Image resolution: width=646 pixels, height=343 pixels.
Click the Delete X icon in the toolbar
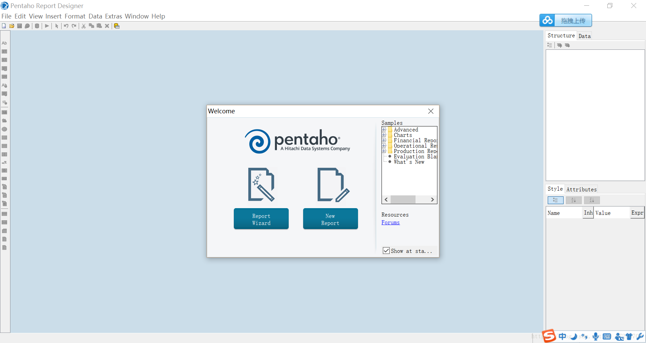[107, 26]
